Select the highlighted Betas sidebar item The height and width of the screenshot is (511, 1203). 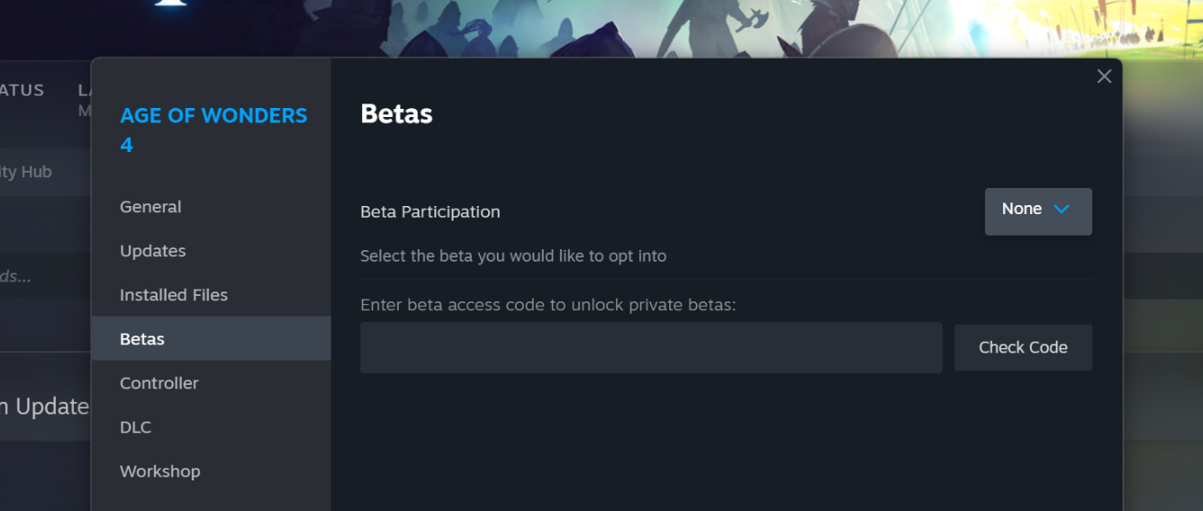[211, 339]
